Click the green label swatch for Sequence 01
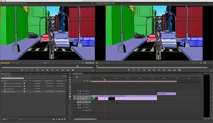Screen dimensions: 213x123 click(x=24, y=89)
